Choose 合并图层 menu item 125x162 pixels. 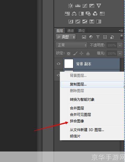pos(92,108)
